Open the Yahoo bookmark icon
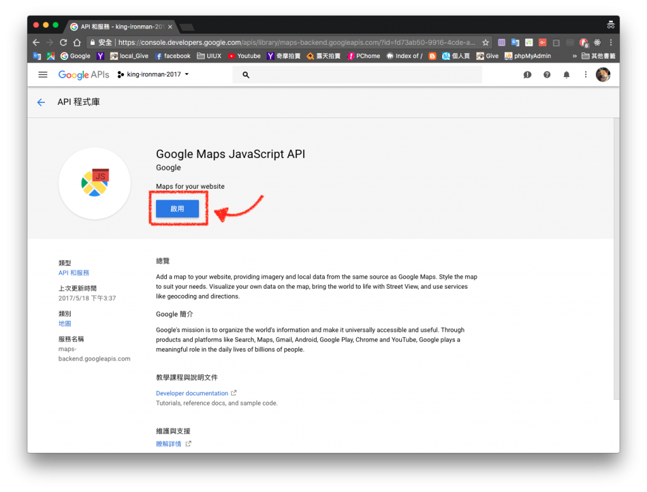647x492 pixels. 100,56
